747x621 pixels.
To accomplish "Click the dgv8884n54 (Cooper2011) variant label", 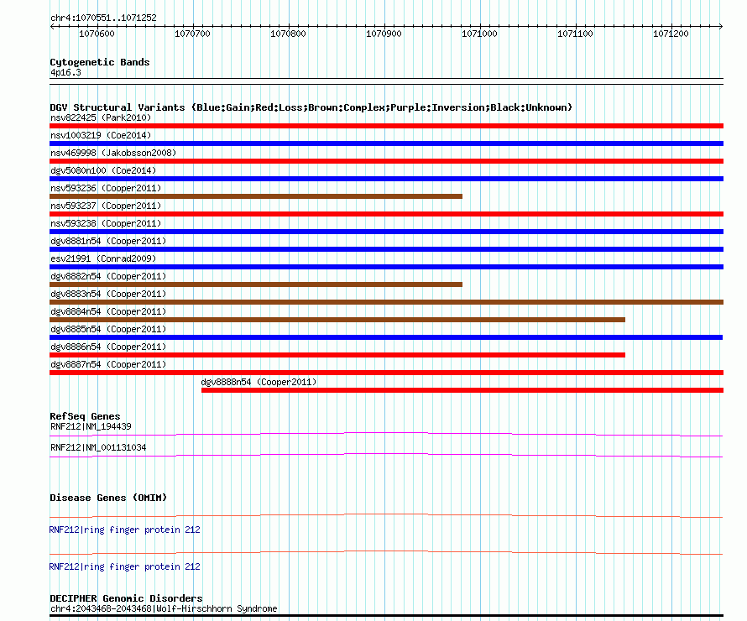I will pyautogui.click(x=108, y=311).
